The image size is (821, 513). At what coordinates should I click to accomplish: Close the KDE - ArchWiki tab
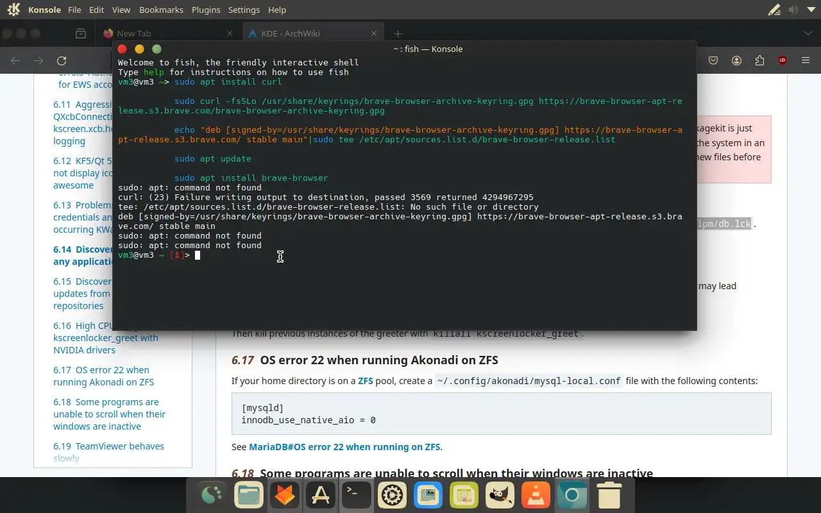[375, 33]
